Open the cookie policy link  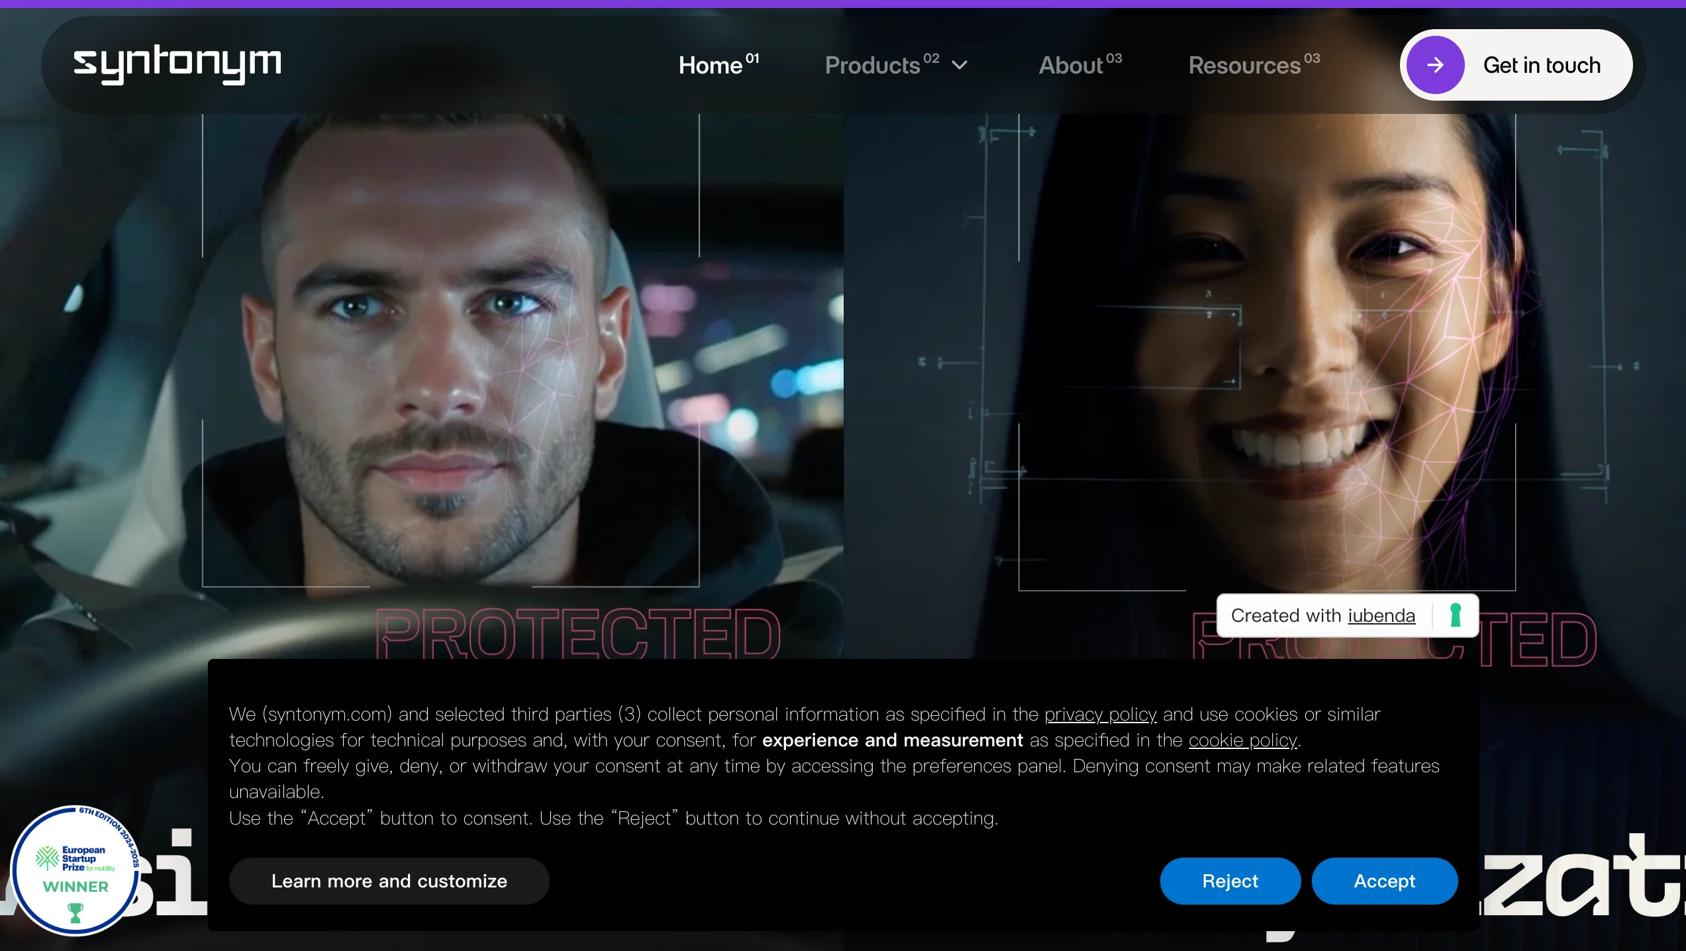pyautogui.click(x=1242, y=740)
